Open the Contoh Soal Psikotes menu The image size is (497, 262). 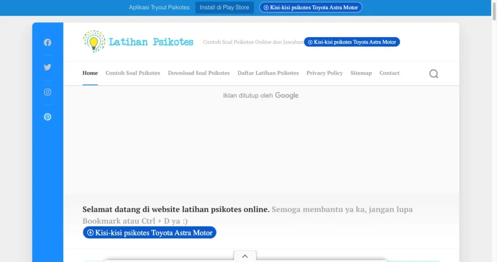click(x=133, y=73)
